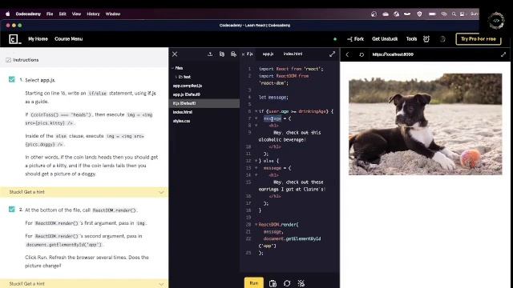This screenshot has width=513, height=288.
Task: Go to My Home
Action: [x=38, y=39]
